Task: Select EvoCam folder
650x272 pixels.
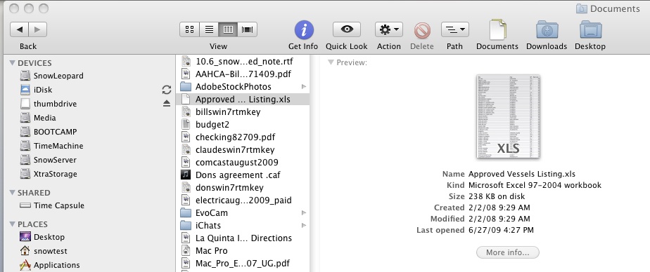Action: pyautogui.click(x=243, y=213)
